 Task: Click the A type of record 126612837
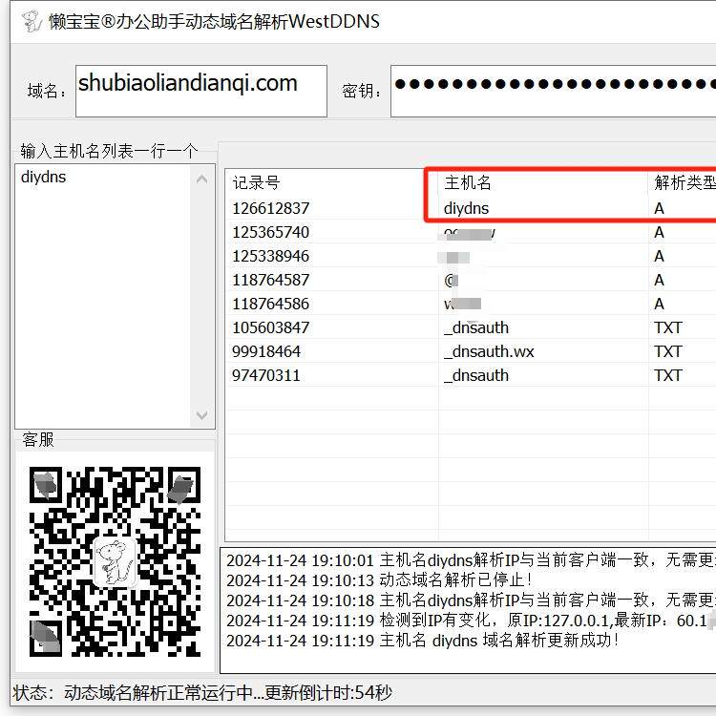coord(659,209)
